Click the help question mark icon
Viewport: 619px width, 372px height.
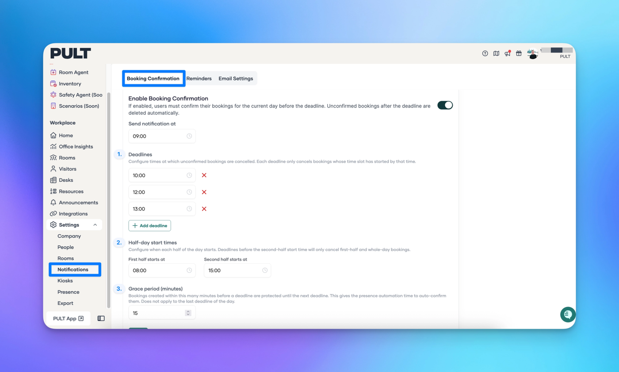pos(485,53)
